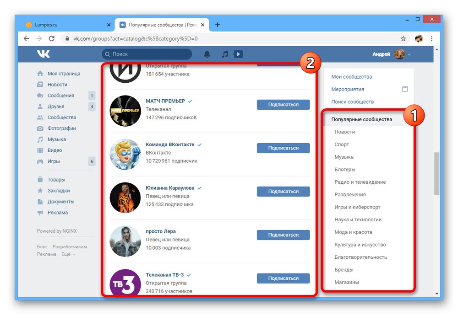Select Культура и искусство category
This screenshot has height=315, width=458.
click(360, 245)
